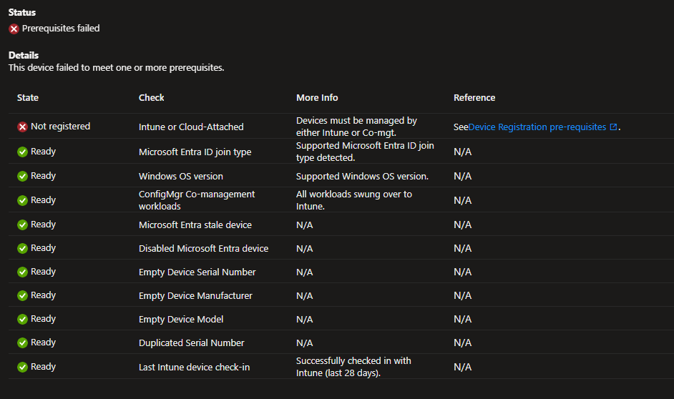Viewport: 674px width, 399px height.
Task: Select the Not registered state text
Action: tap(61, 127)
